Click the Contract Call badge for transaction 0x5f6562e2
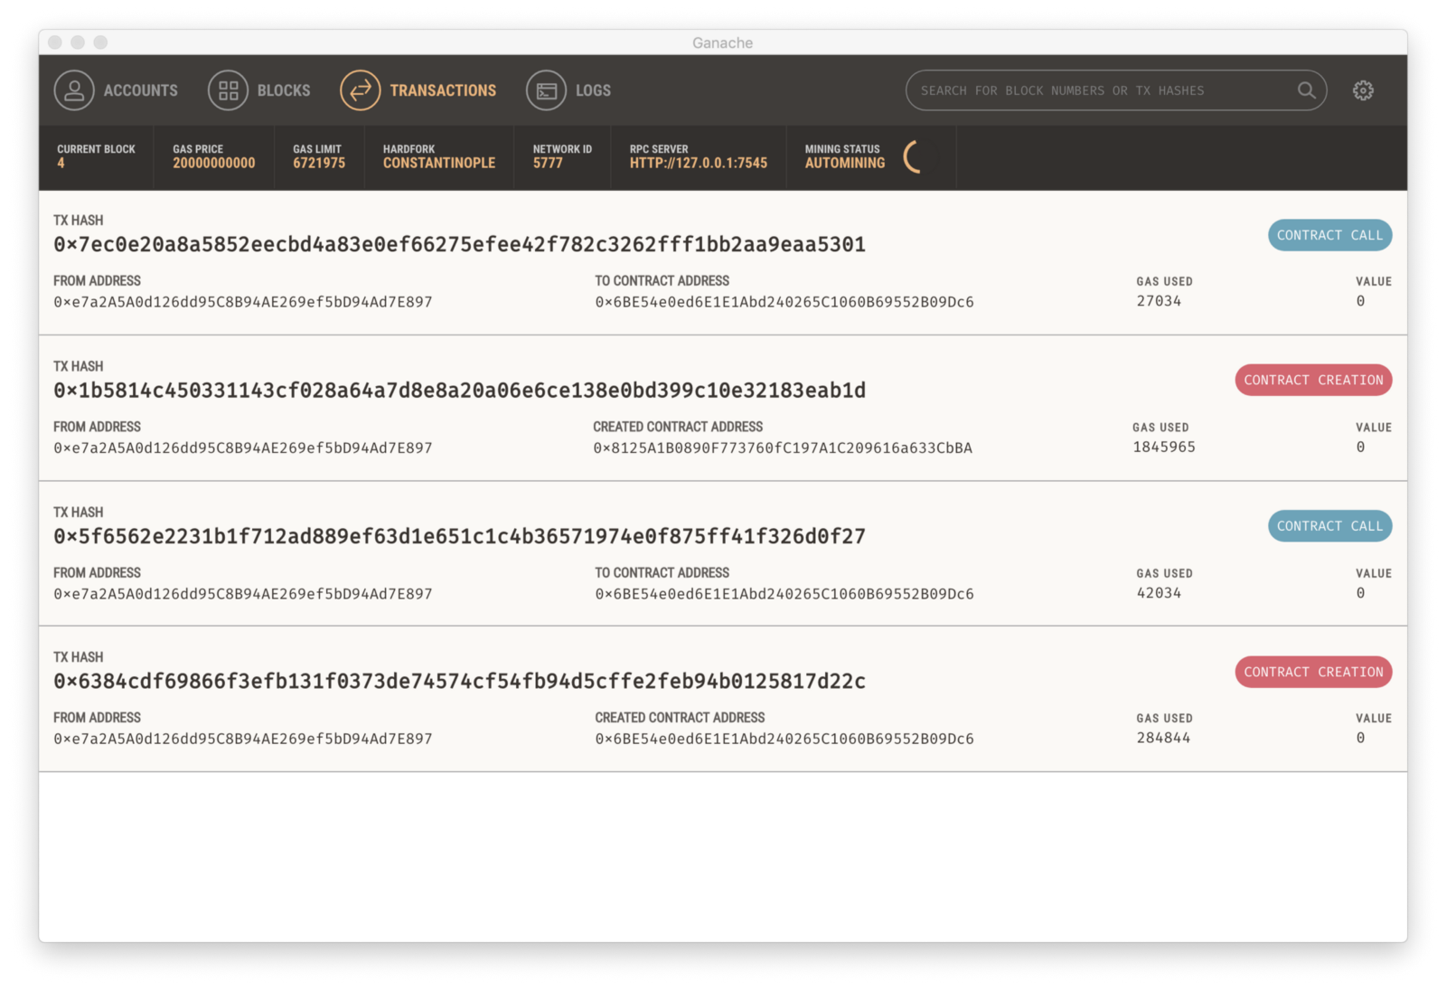 click(1329, 526)
